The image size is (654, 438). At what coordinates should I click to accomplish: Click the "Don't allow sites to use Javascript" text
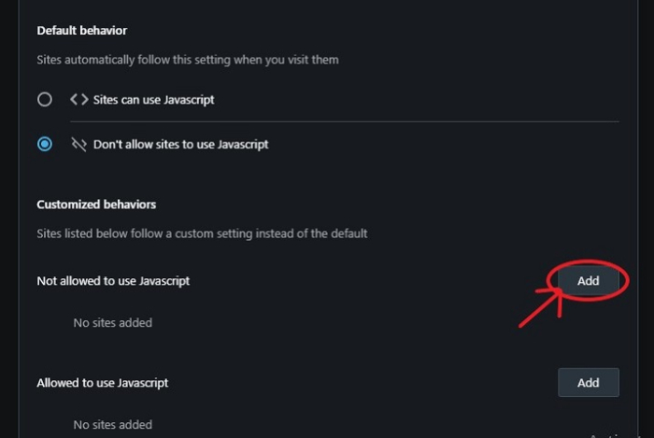pyautogui.click(x=181, y=145)
